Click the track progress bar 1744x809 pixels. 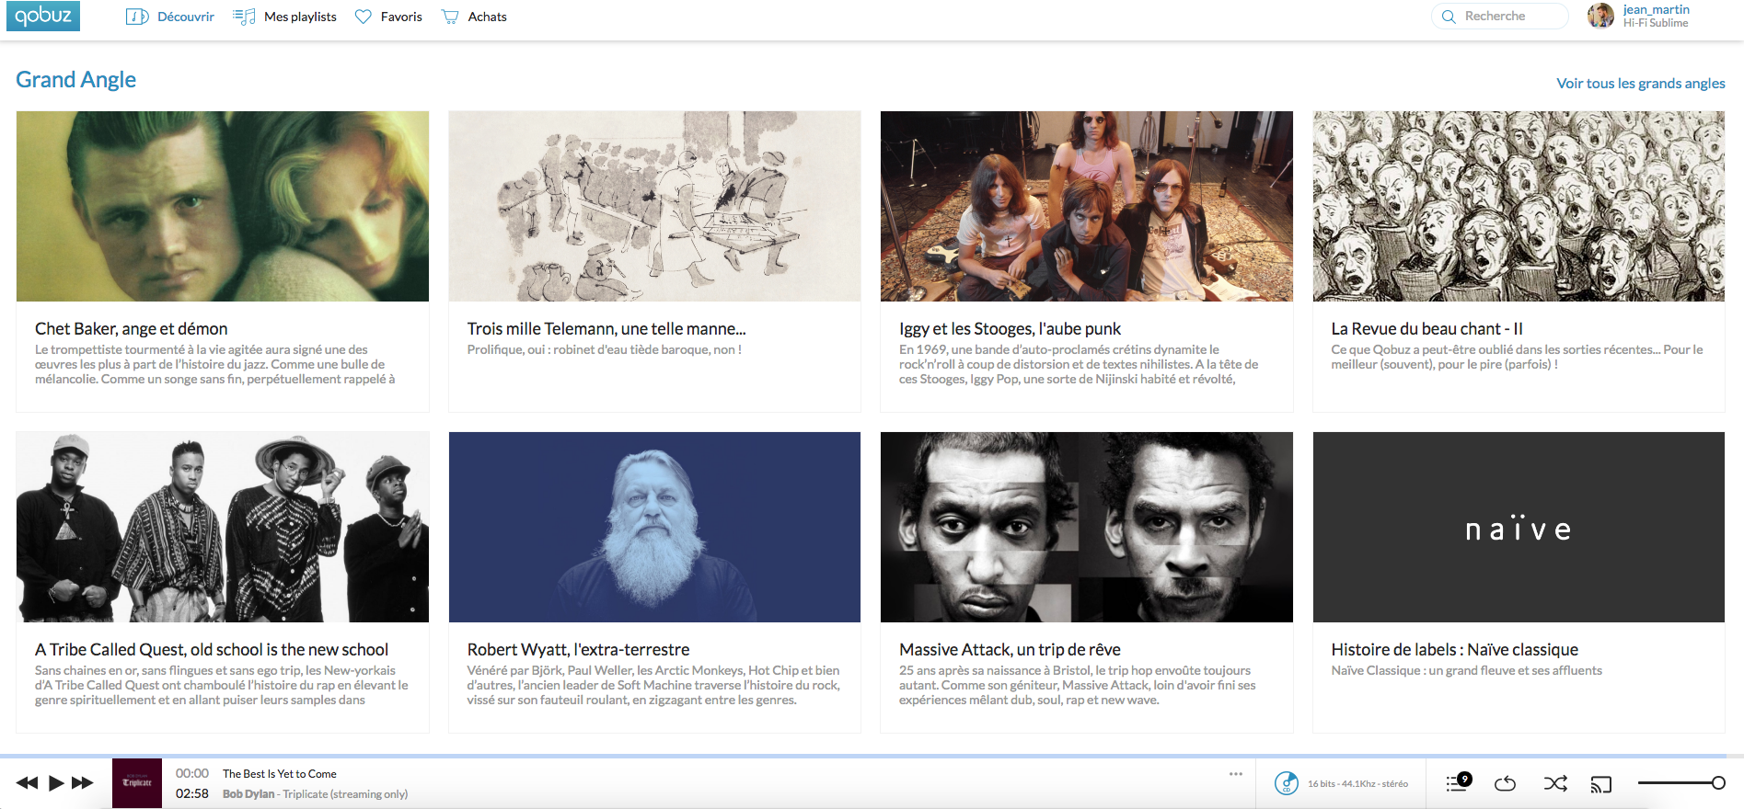(x=872, y=756)
